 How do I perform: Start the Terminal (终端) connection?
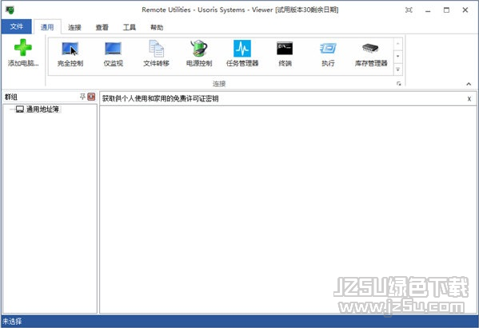[x=285, y=49]
